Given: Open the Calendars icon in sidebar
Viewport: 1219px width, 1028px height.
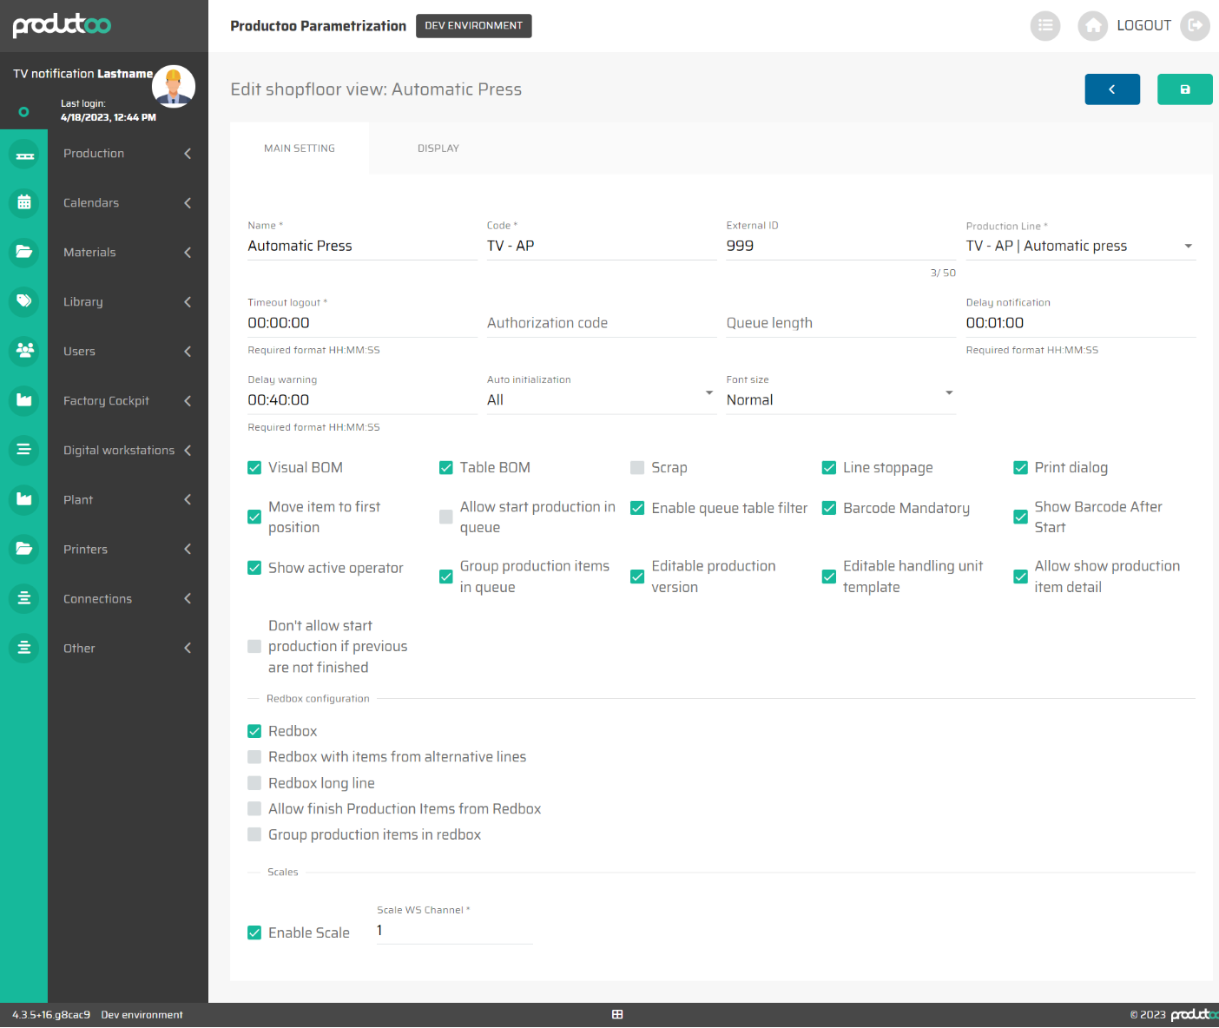Looking at the screenshot, I should pyautogui.click(x=24, y=203).
